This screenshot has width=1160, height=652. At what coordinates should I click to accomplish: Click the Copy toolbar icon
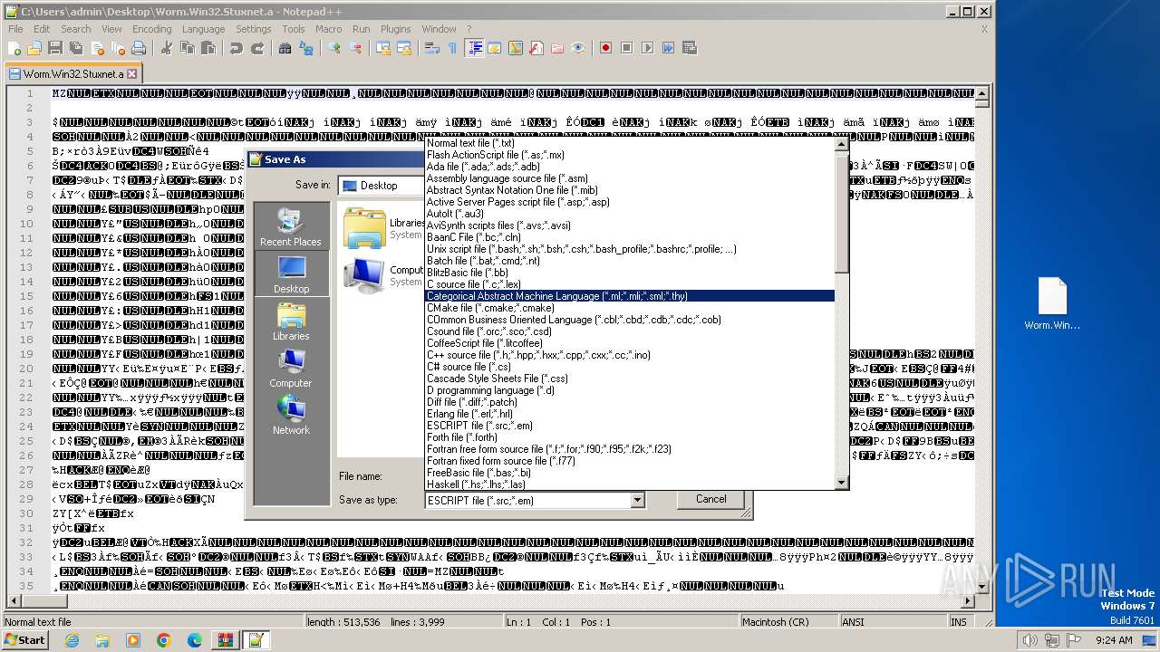click(187, 48)
